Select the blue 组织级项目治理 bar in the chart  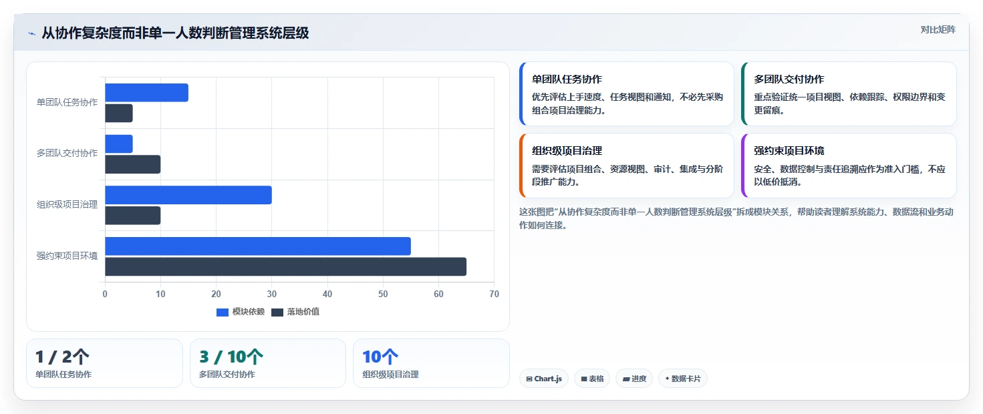click(x=188, y=195)
